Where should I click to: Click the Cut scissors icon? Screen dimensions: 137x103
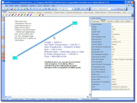(x=40, y=9)
